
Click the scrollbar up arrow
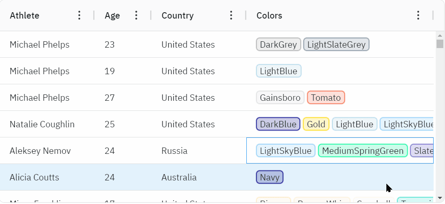coord(440,36)
